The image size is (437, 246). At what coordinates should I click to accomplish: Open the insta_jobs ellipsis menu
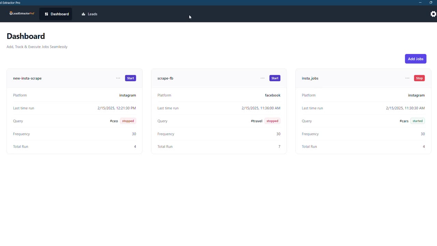(407, 78)
